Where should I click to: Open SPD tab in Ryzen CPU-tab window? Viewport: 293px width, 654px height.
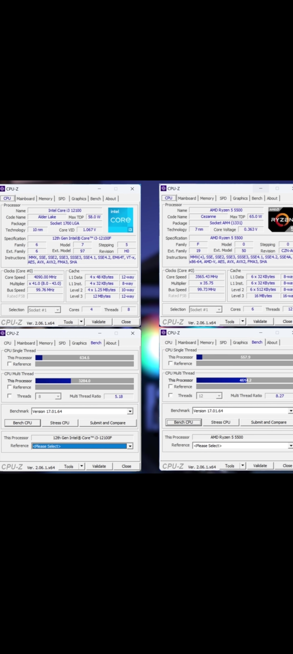click(223, 198)
